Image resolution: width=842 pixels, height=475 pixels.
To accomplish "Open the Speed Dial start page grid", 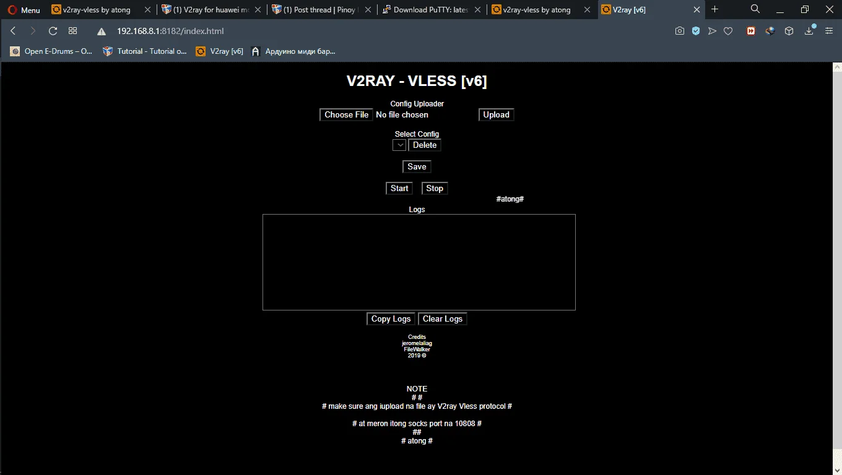I will click(72, 31).
